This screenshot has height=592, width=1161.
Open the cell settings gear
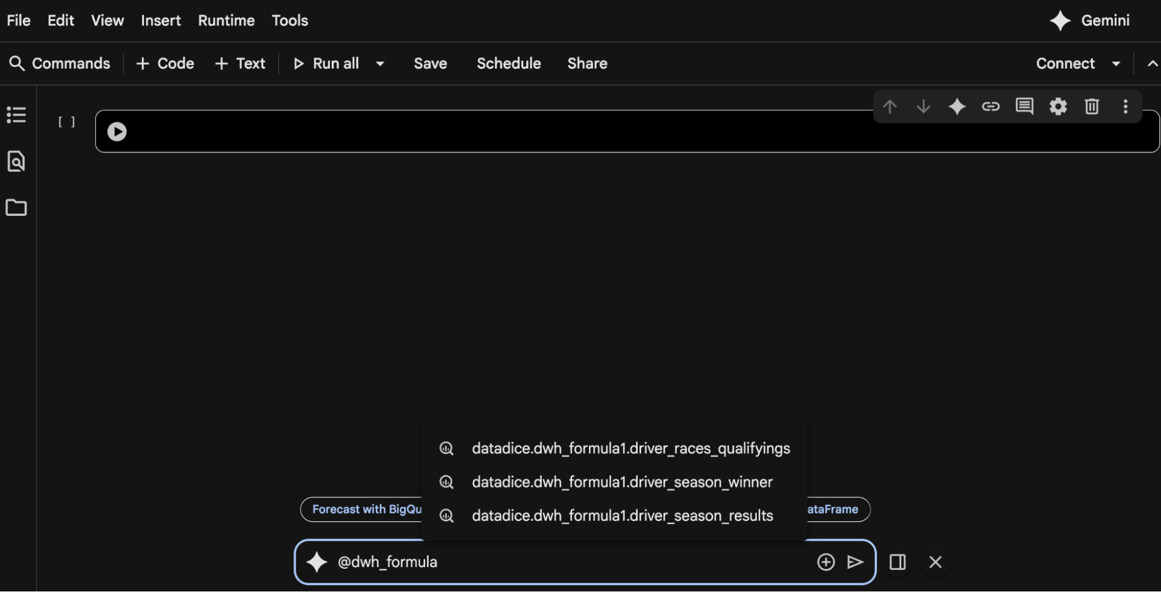pyautogui.click(x=1058, y=106)
